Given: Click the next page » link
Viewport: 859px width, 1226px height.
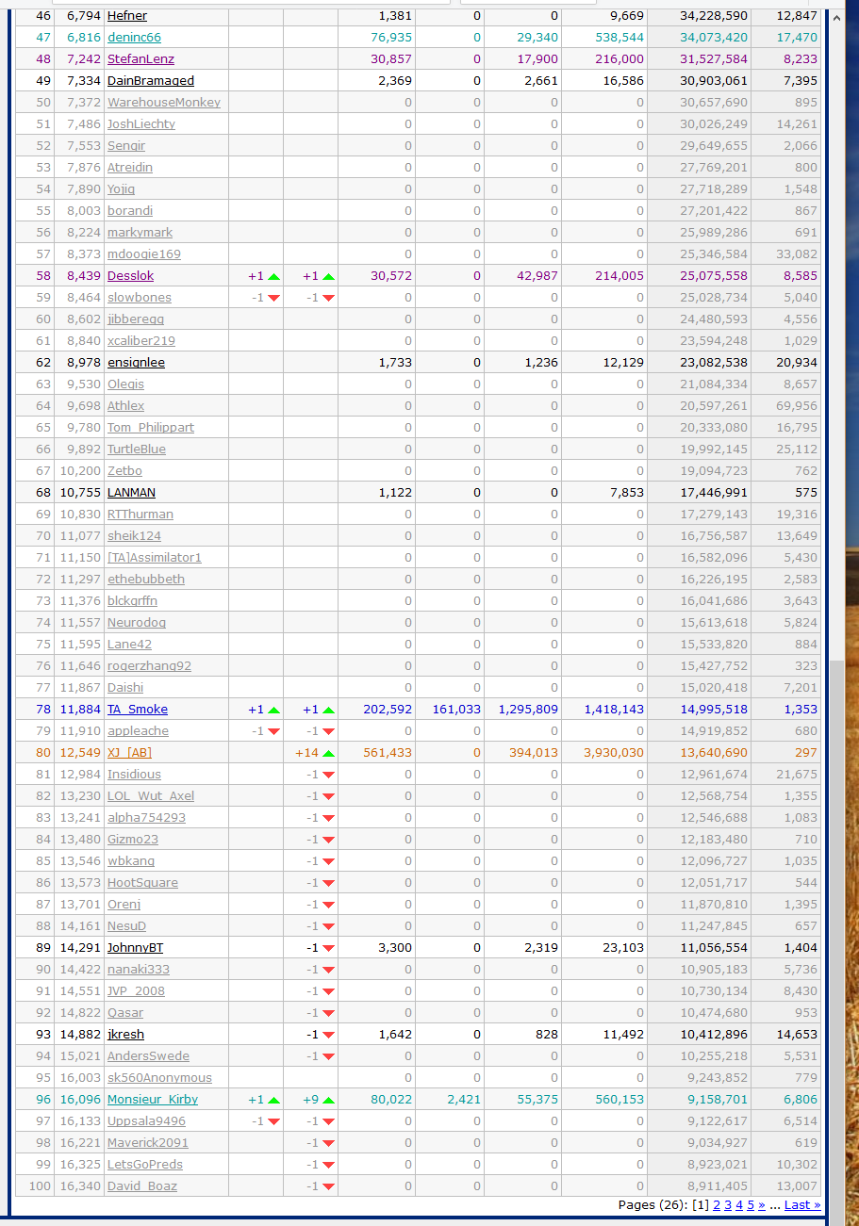Looking at the screenshot, I should pos(762,1204).
